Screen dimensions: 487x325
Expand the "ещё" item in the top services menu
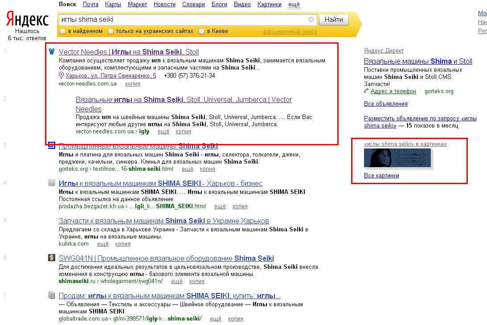point(294,4)
